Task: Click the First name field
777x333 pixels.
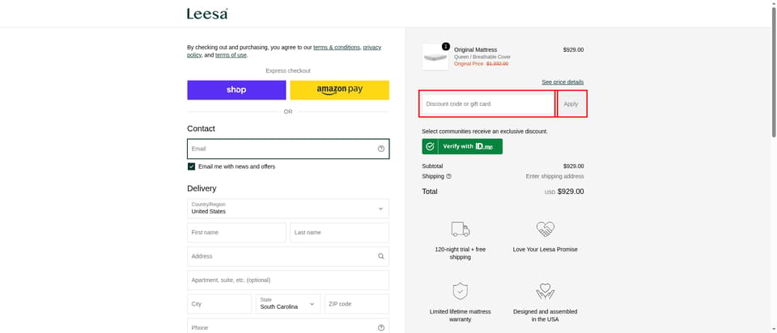Action: tap(236, 233)
